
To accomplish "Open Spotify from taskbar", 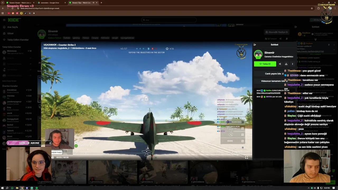I will (x=37, y=188).
